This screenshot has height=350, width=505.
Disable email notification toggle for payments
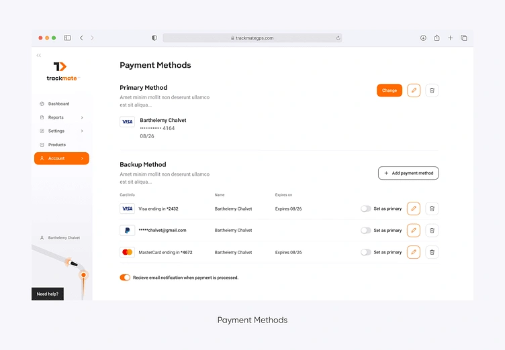pos(125,277)
